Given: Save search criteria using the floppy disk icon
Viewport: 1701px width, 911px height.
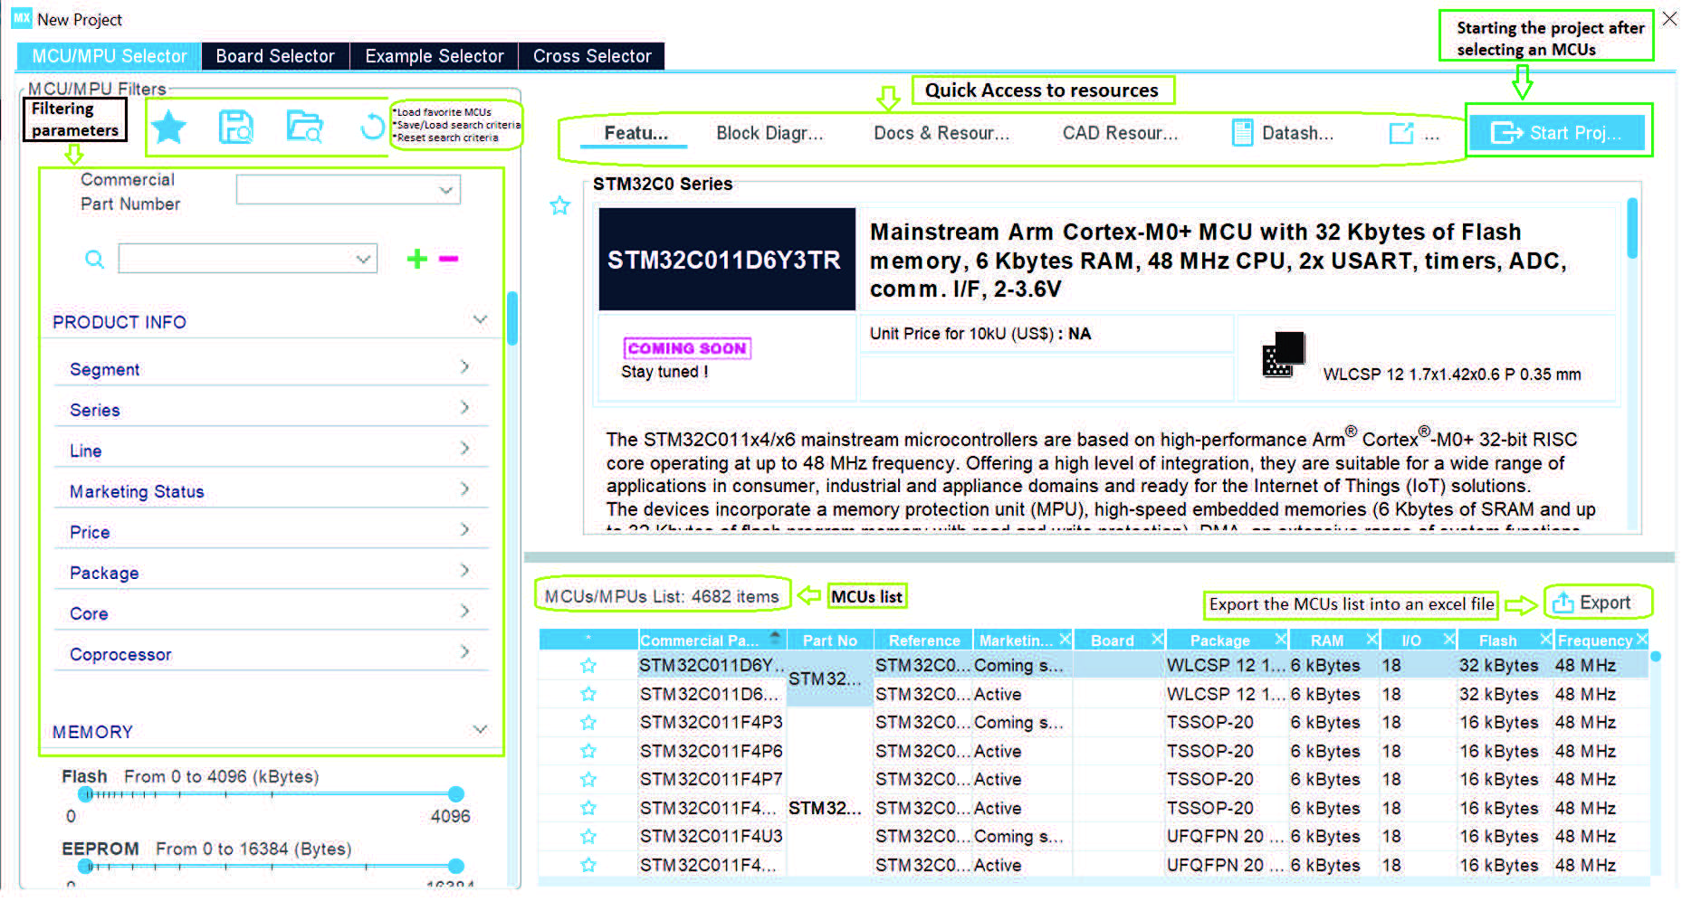Looking at the screenshot, I should (235, 128).
